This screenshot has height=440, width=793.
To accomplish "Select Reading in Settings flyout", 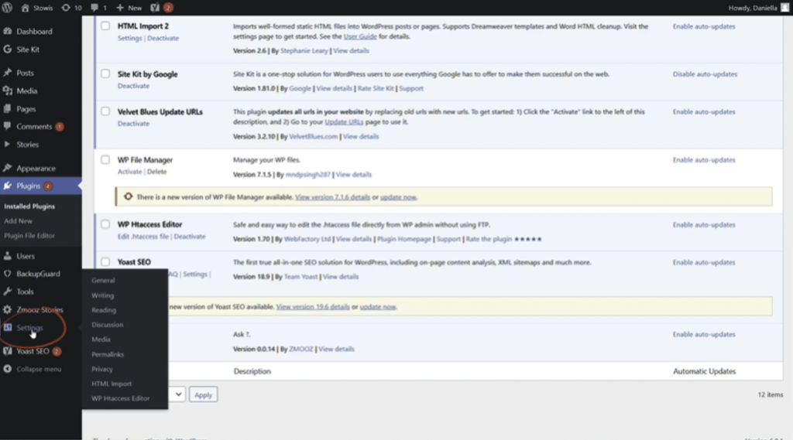I will click(x=104, y=310).
